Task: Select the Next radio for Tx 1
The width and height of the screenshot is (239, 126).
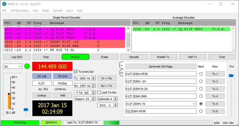Action: 201,74
